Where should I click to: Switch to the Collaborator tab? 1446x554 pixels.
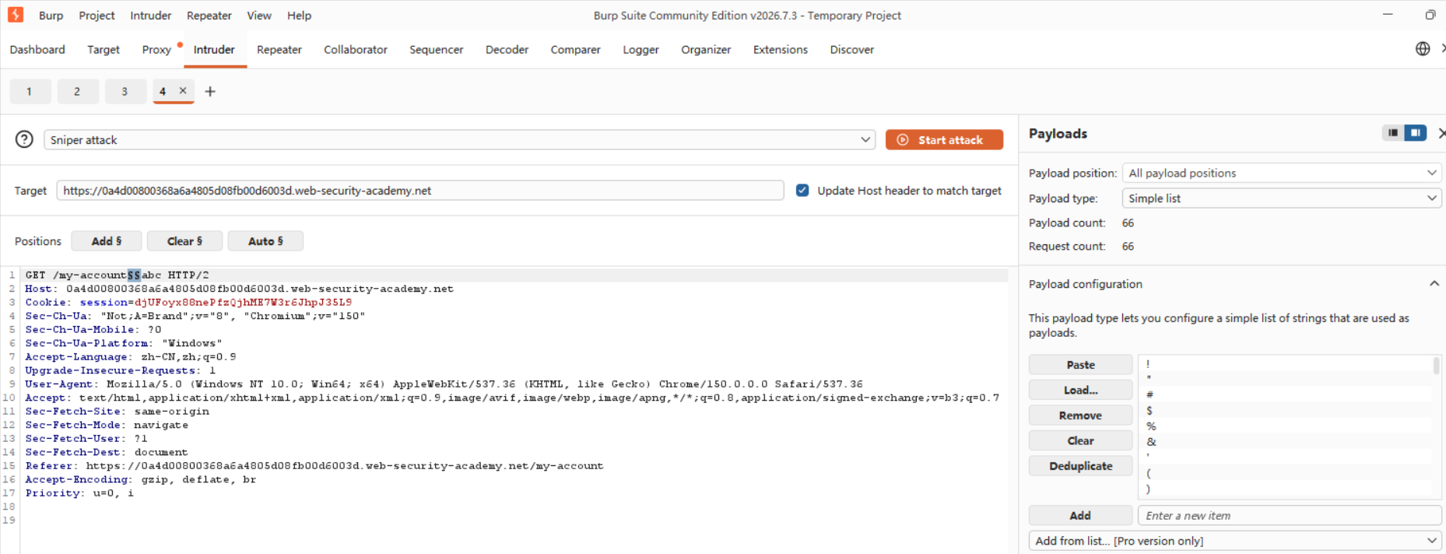[356, 49]
